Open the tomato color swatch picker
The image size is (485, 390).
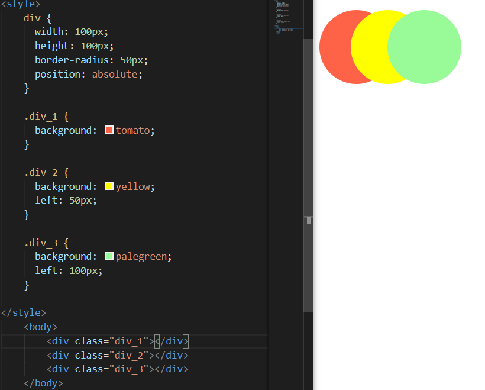tap(109, 130)
